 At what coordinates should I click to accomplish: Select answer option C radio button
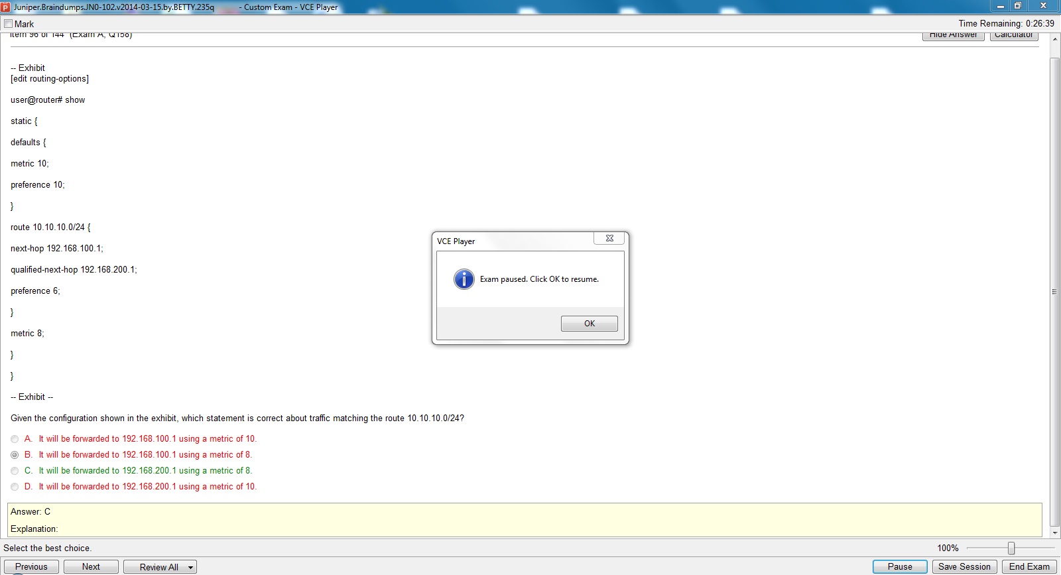(x=15, y=471)
